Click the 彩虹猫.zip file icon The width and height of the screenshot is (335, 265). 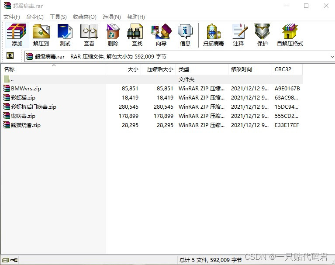(7, 98)
